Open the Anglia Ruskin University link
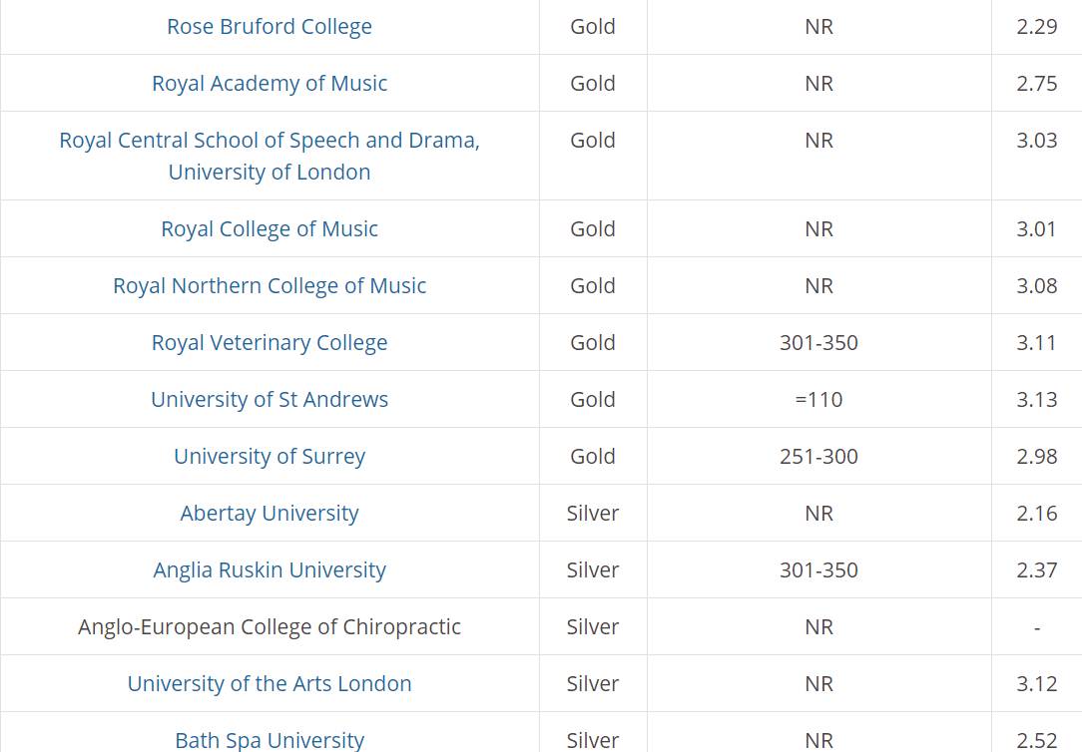The image size is (1082, 752). coord(270,570)
